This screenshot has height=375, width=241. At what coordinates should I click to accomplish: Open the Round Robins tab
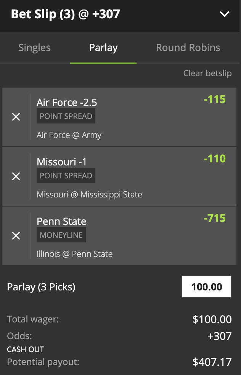coord(188,48)
